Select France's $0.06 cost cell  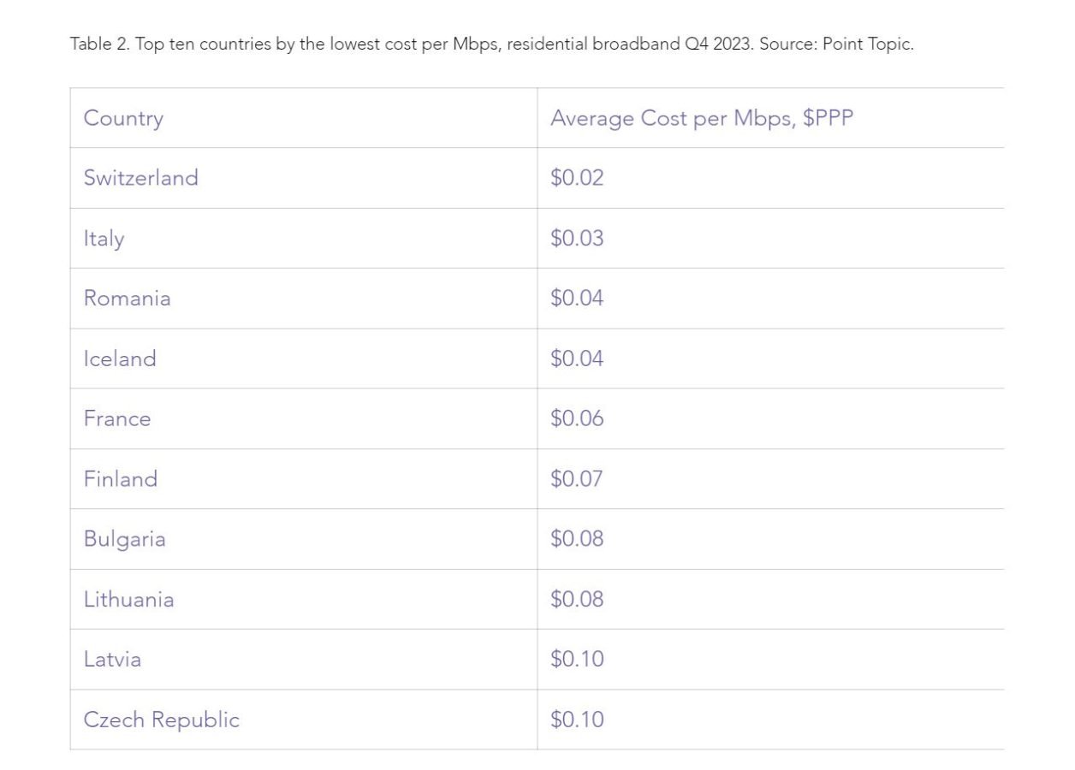tap(577, 418)
